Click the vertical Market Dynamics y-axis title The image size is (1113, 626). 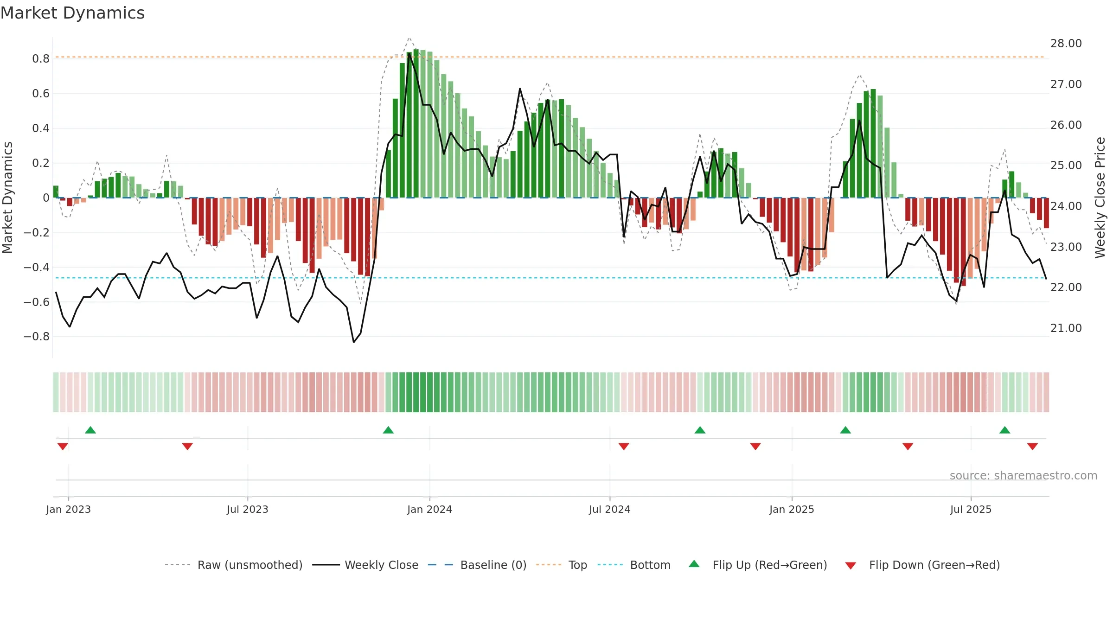pos(7,198)
